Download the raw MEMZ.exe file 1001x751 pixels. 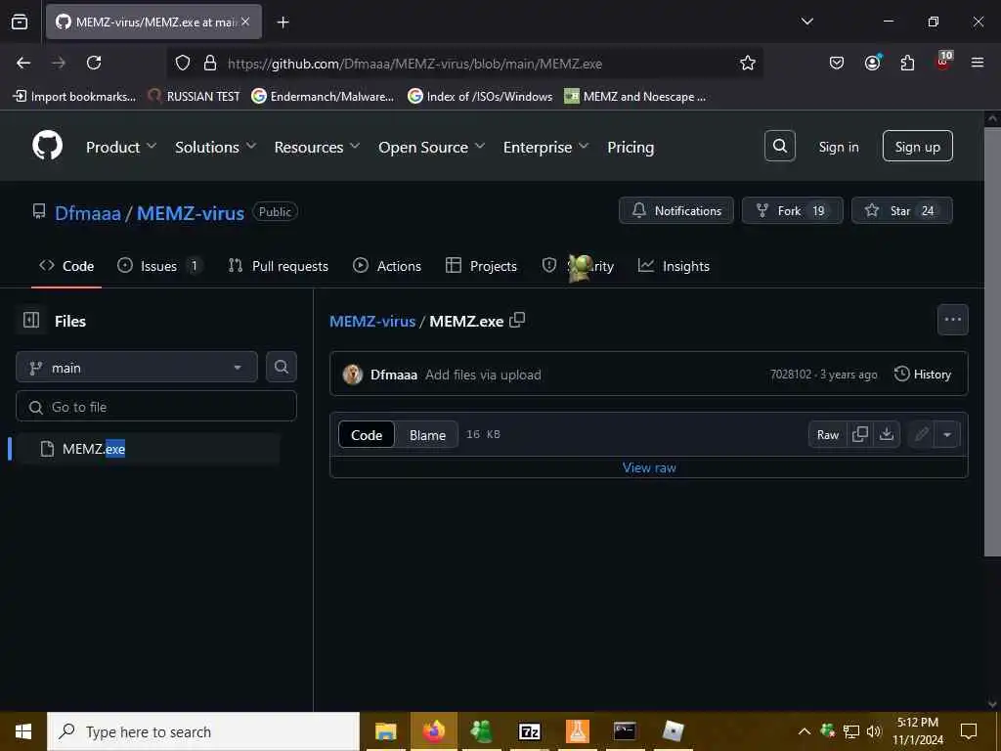[886, 434]
